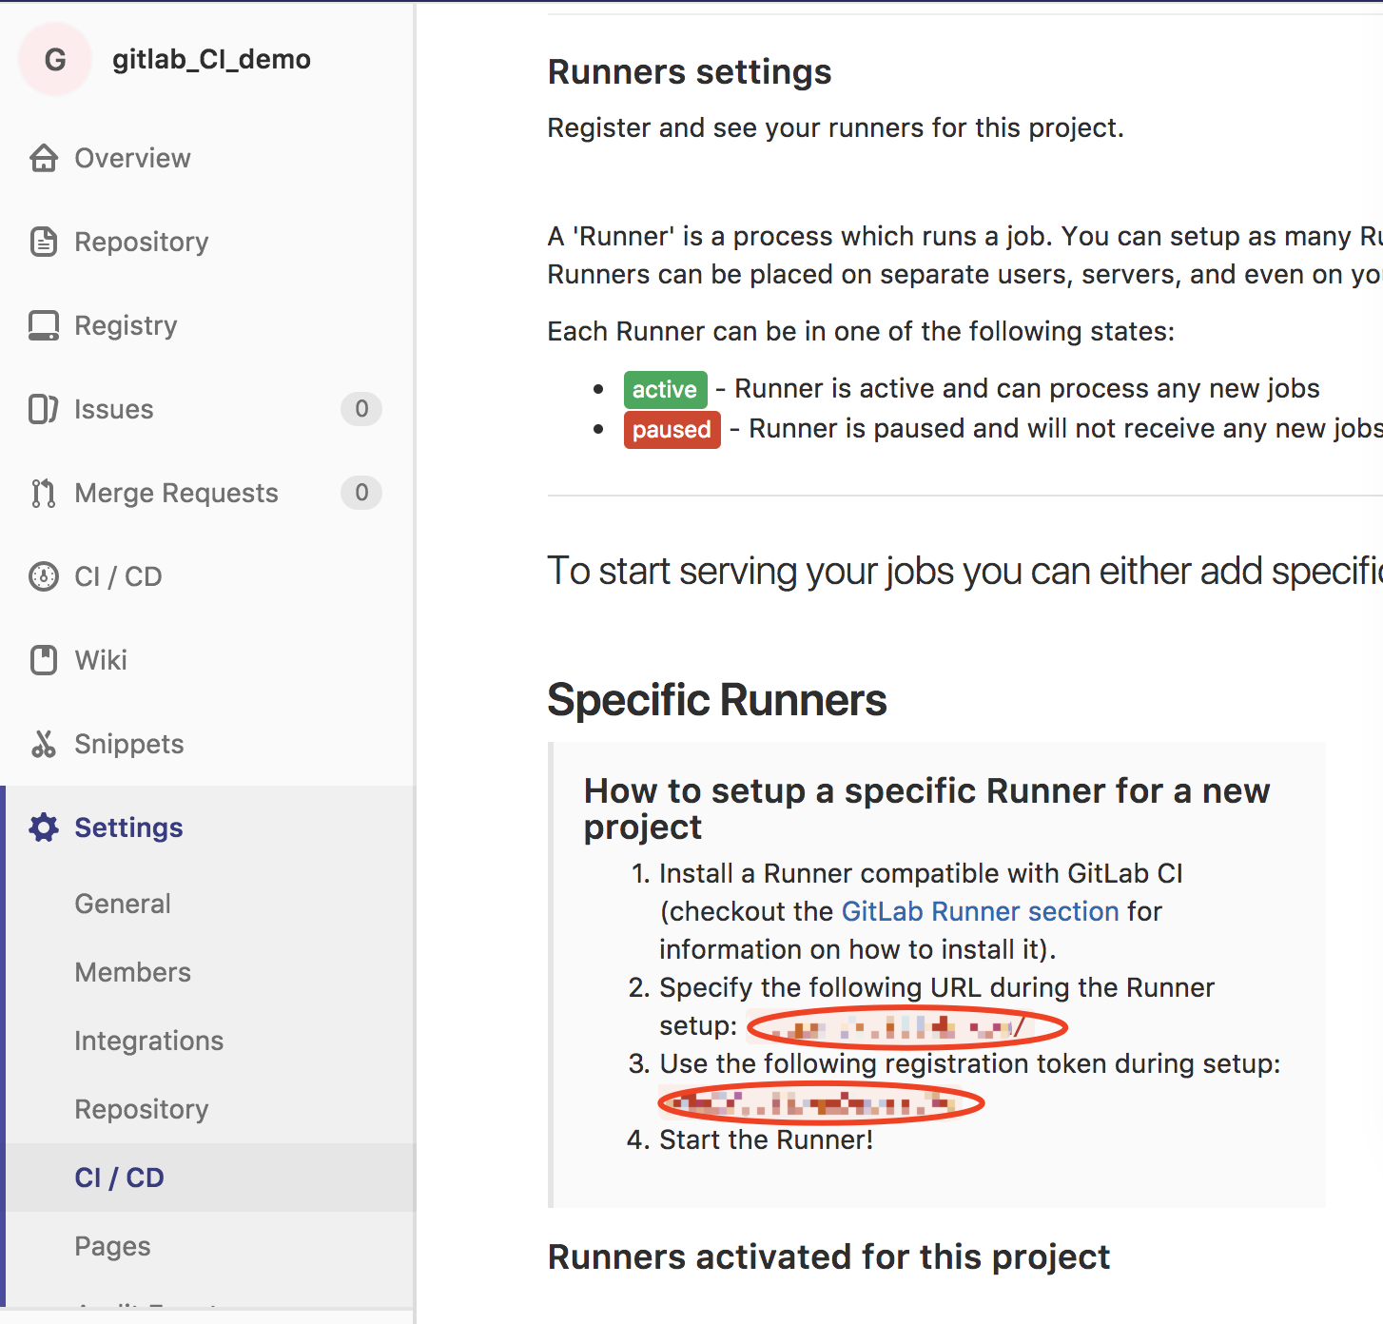Viewport: 1383px width, 1324px height.
Task: Click the project avatar letter G
Action: [x=55, y=60]
